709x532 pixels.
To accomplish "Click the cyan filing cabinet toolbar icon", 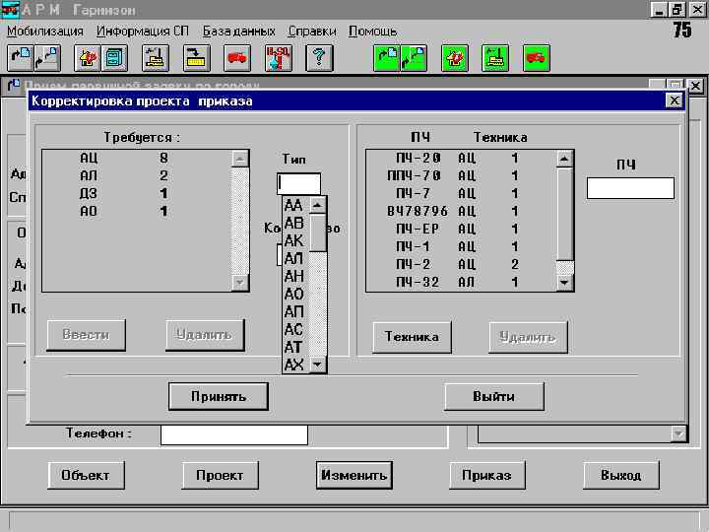I will tap(114, 58).
